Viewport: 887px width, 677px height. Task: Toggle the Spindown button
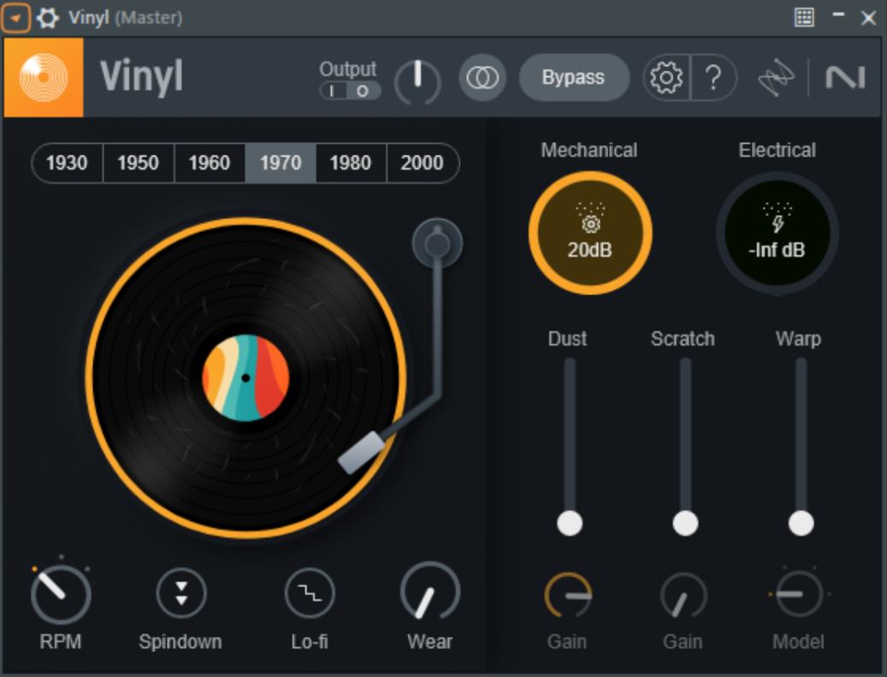pyautogui.click(x=181, y=593)
